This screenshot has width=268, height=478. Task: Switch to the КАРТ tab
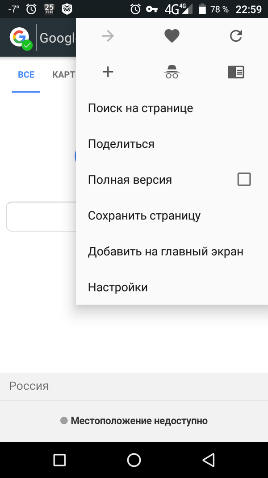[63, 75]
